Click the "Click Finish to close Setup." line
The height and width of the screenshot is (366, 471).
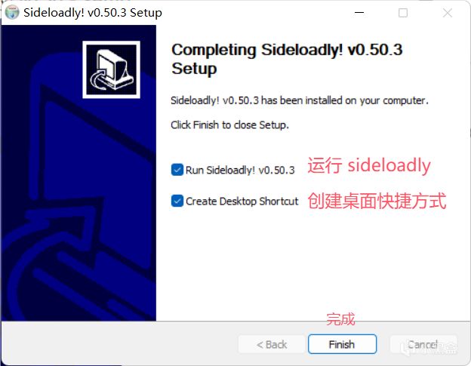229,125
